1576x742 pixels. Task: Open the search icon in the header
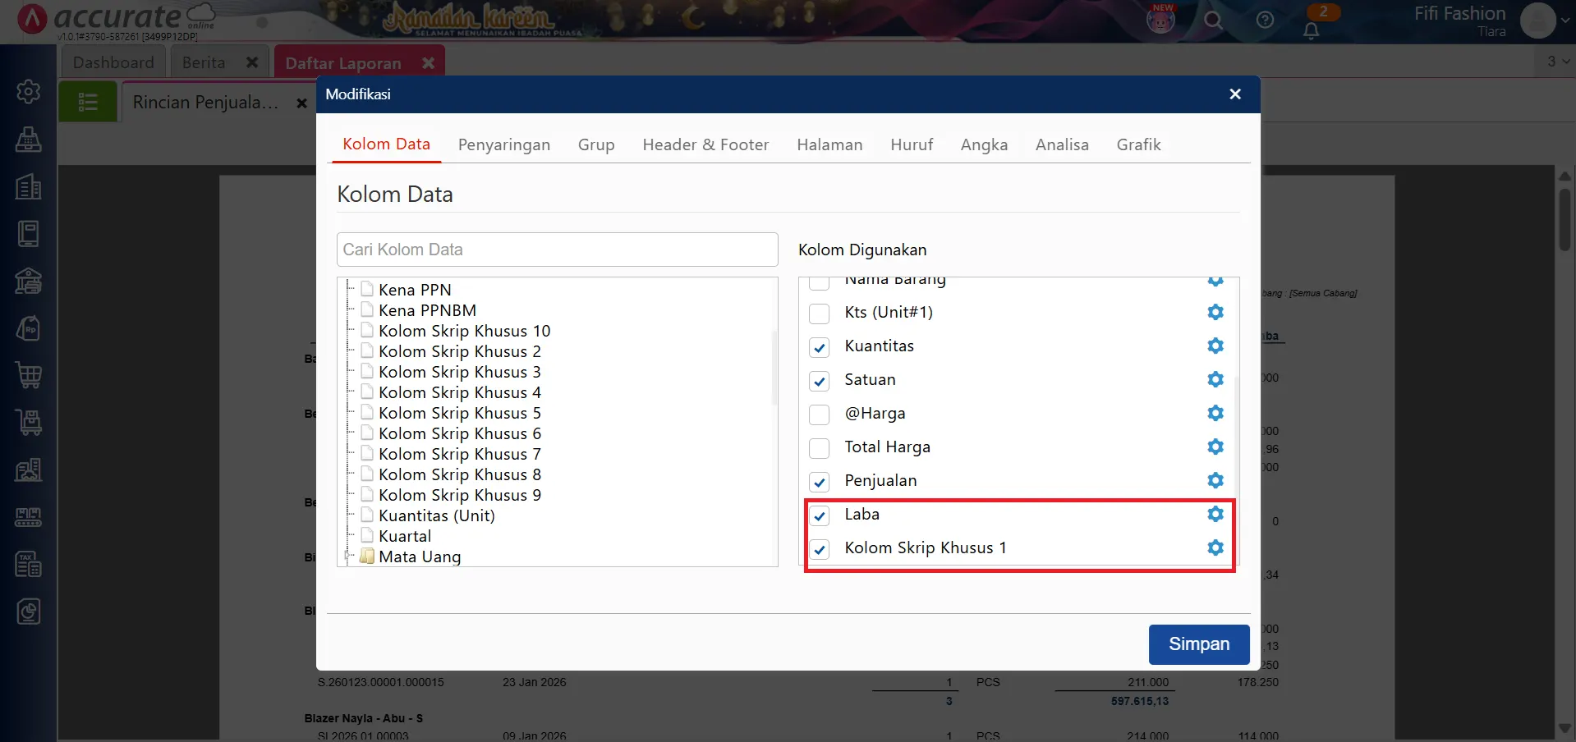[x=1214, y=21]
